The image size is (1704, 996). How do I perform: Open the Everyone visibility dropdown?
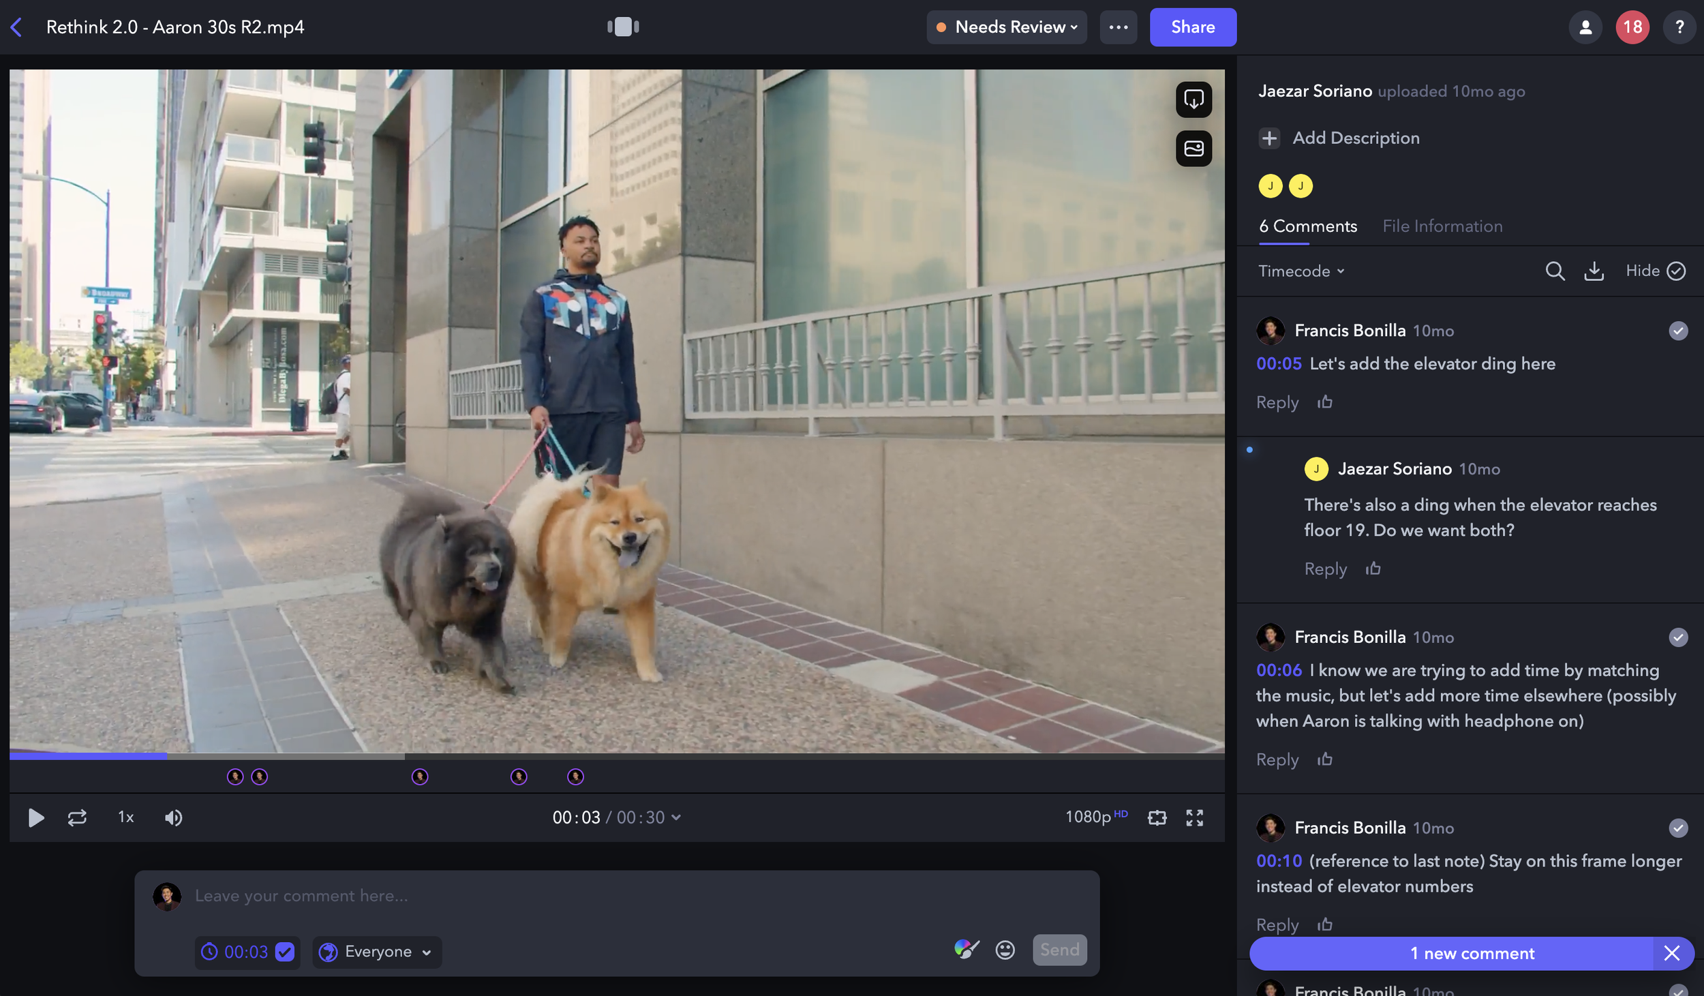click(x=377, y=952)
